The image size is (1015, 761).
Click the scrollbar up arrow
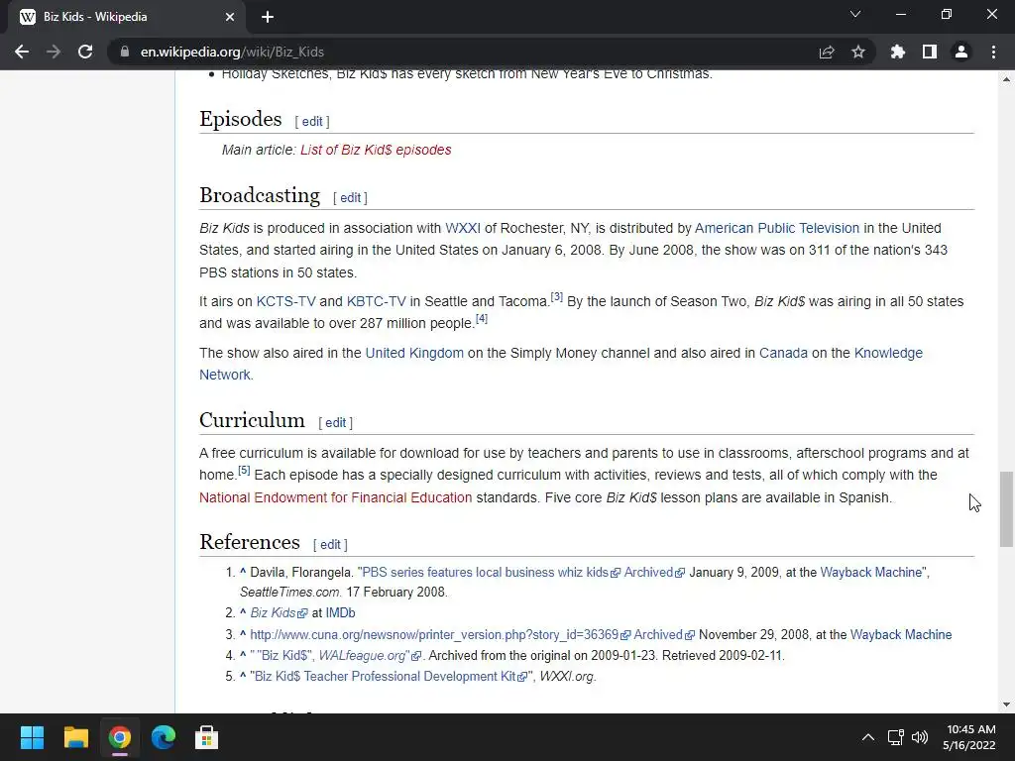(1006, 79)
